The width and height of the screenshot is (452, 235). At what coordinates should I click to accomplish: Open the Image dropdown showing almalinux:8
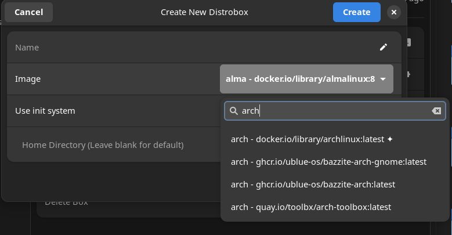pos(302,79)
